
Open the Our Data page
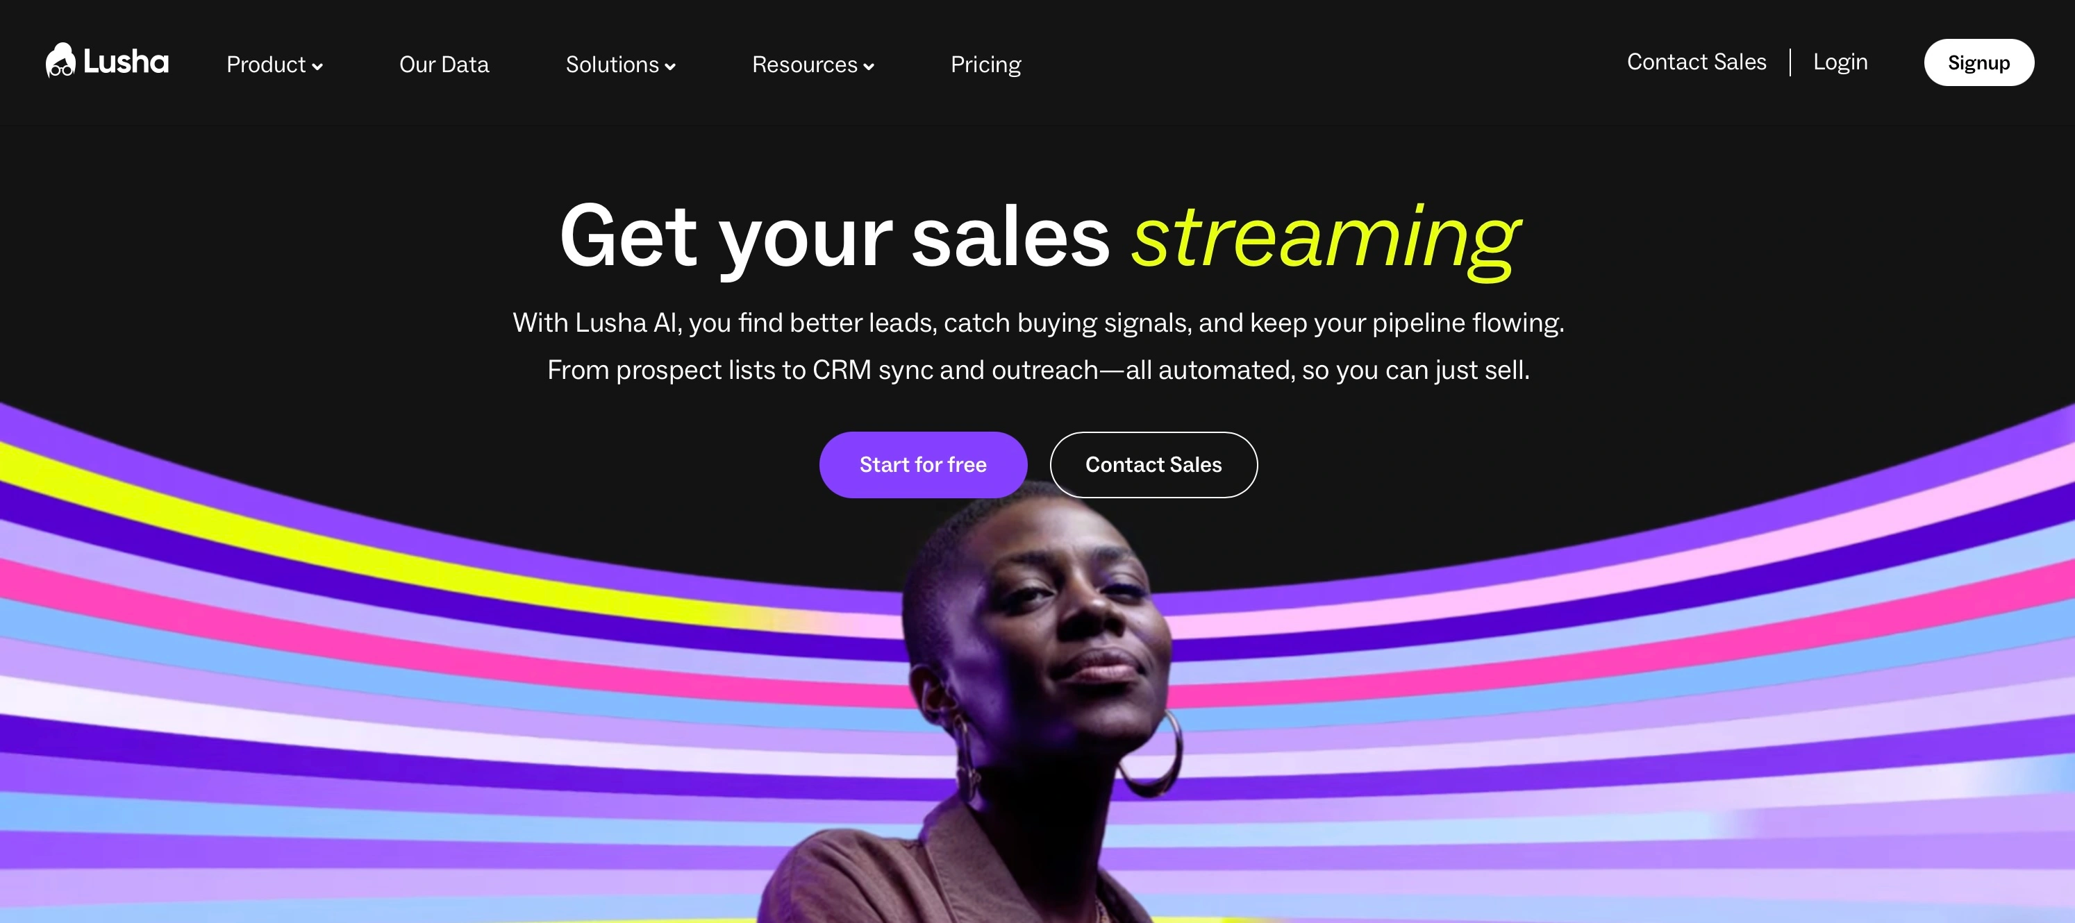[x=444, y=65]
